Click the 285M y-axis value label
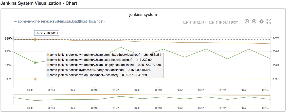Image resolution: width=286 pixels, height=112 pixels. pos(9,39)
